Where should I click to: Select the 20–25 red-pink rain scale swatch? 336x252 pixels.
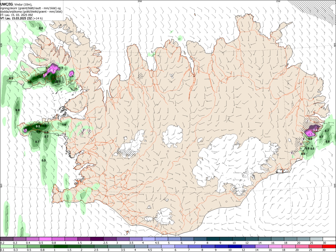[x=302, y=246]
